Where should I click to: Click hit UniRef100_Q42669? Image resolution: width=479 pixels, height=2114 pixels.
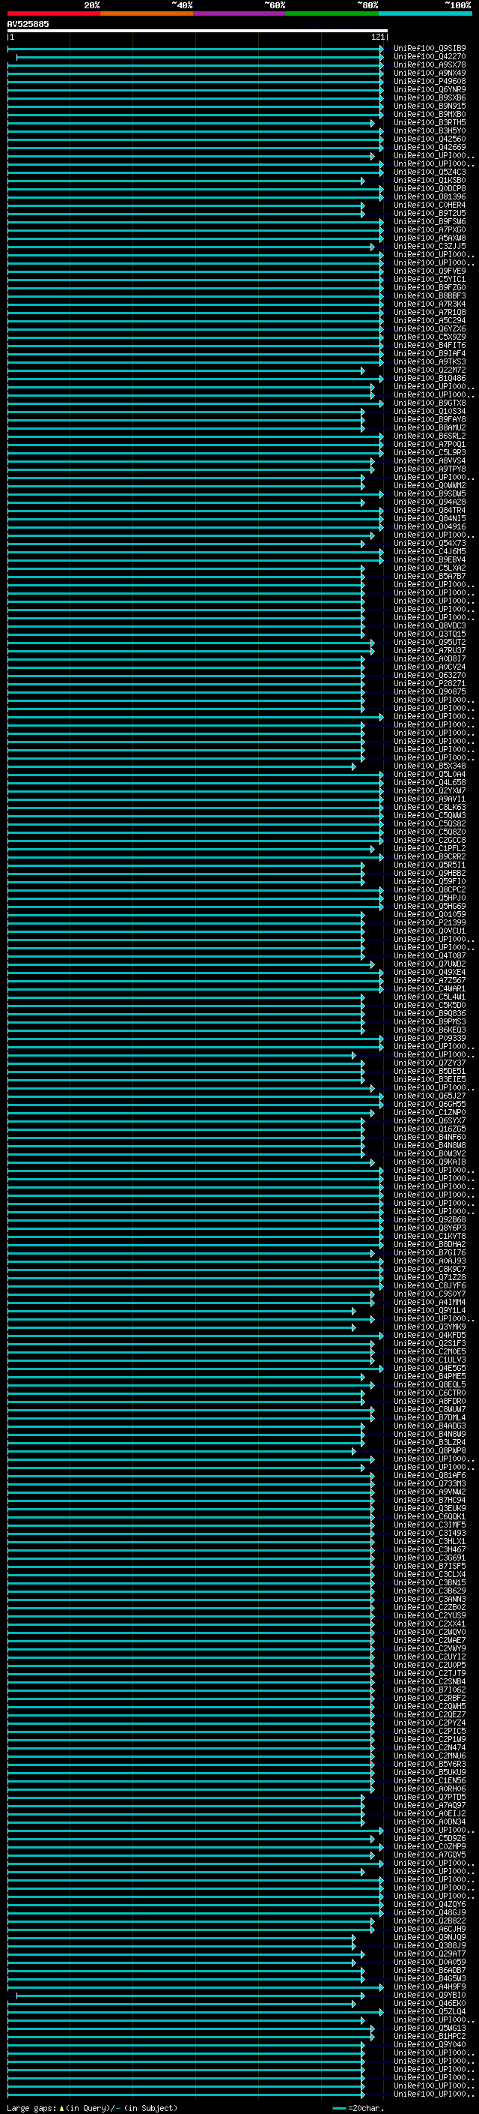tap(430, 148)
